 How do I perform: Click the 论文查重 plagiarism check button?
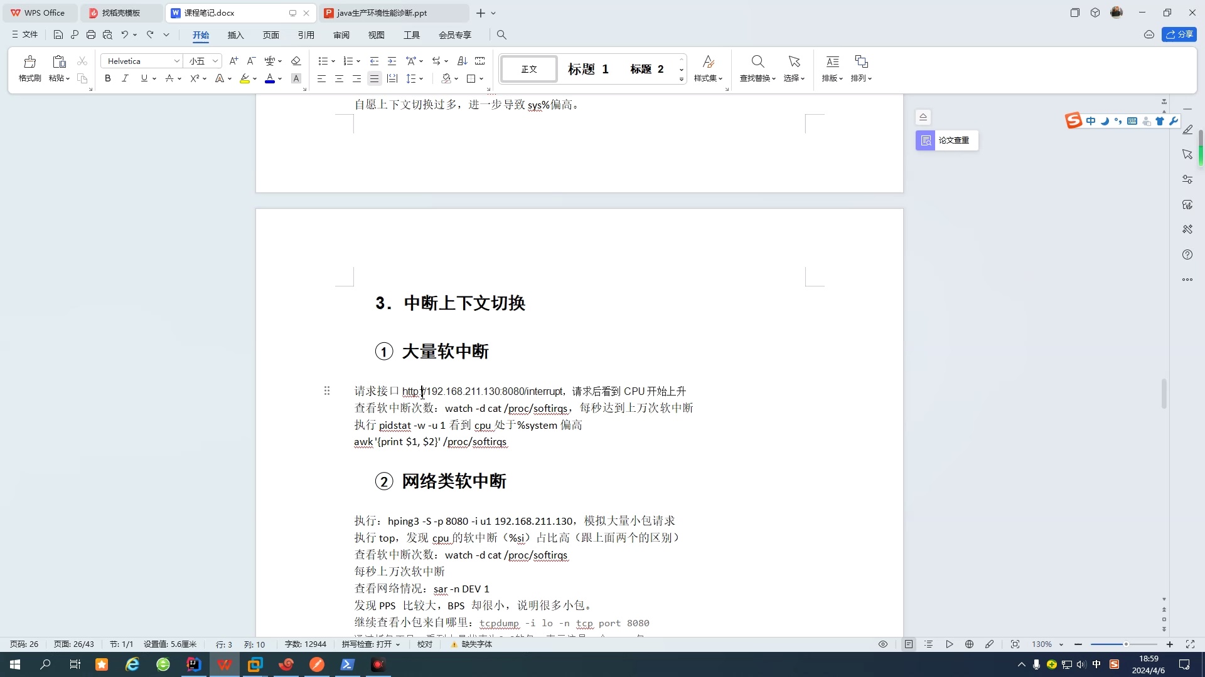pyautogui.click(x=945, y=140)
